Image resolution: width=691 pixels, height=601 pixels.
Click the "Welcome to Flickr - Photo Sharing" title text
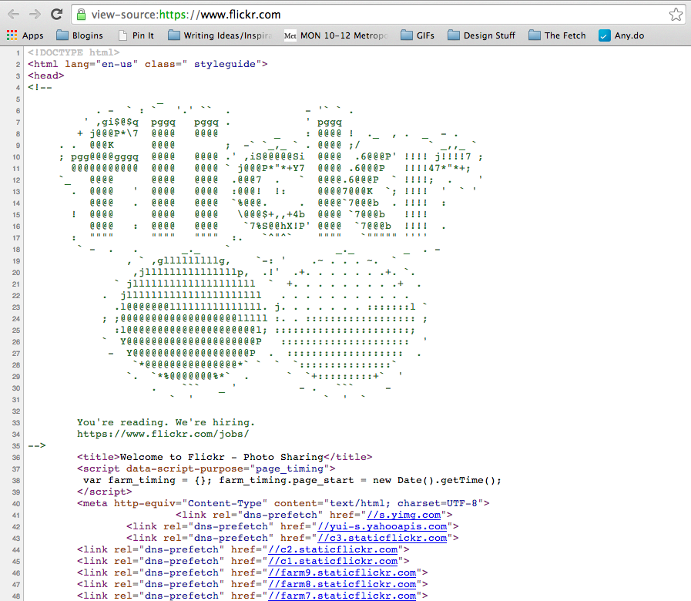222,457
